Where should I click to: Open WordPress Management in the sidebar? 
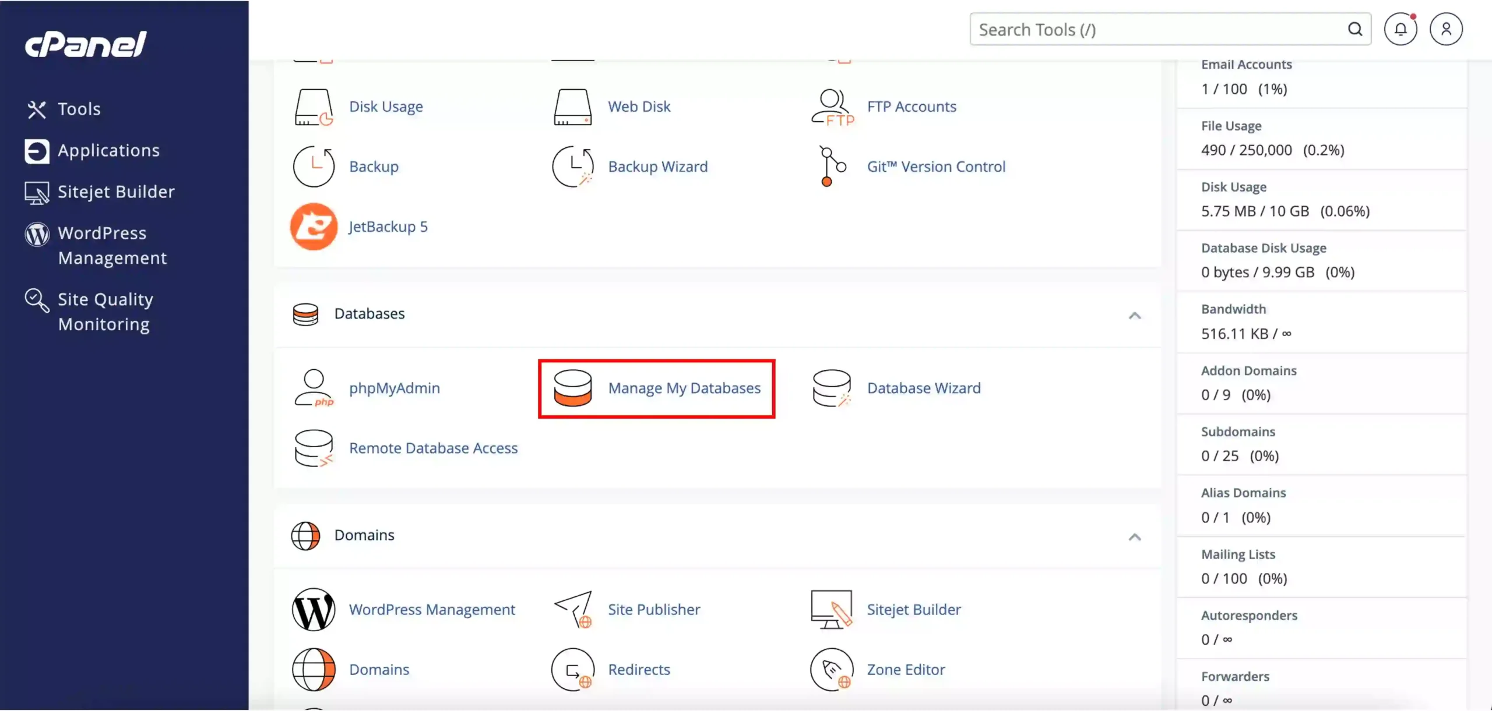[96, 246]
